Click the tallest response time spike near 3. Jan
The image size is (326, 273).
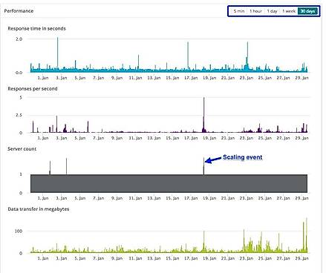coord(58,53)
